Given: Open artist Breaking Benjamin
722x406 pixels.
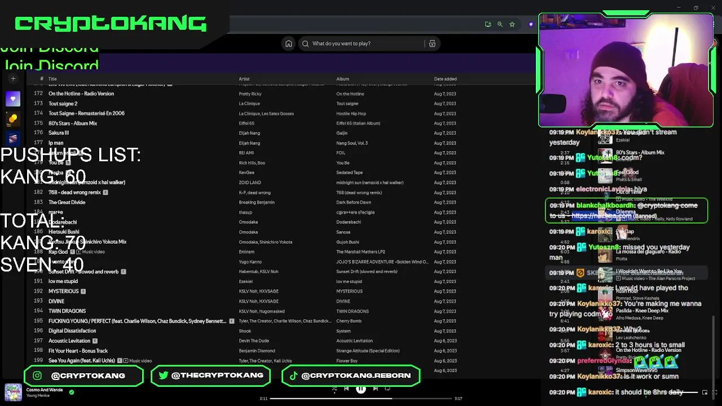Looking at the screenshot, I should 257,202.
